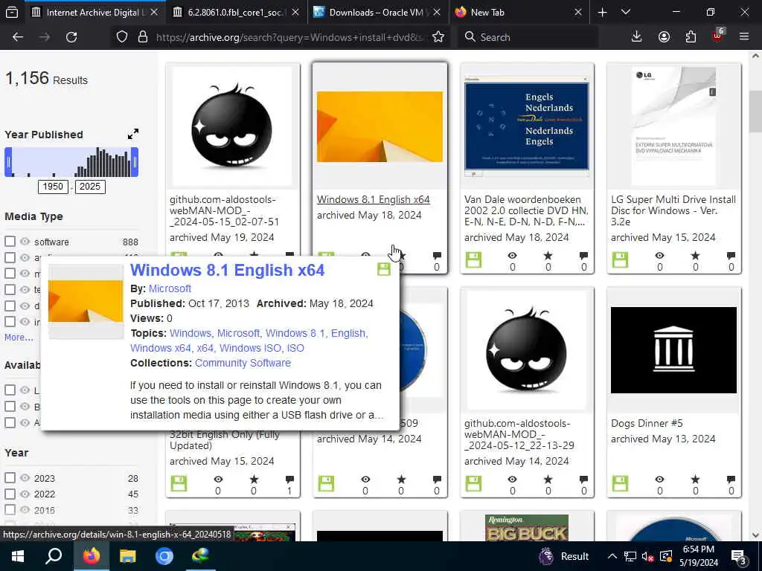This screenshot has width=762, height=571.
Task: Expand Year Published histogram with arrows icon
Action: pos(132,134)
